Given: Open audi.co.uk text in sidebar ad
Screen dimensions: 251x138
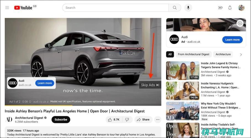Looking at the screenshot, I should click(194, 42).
